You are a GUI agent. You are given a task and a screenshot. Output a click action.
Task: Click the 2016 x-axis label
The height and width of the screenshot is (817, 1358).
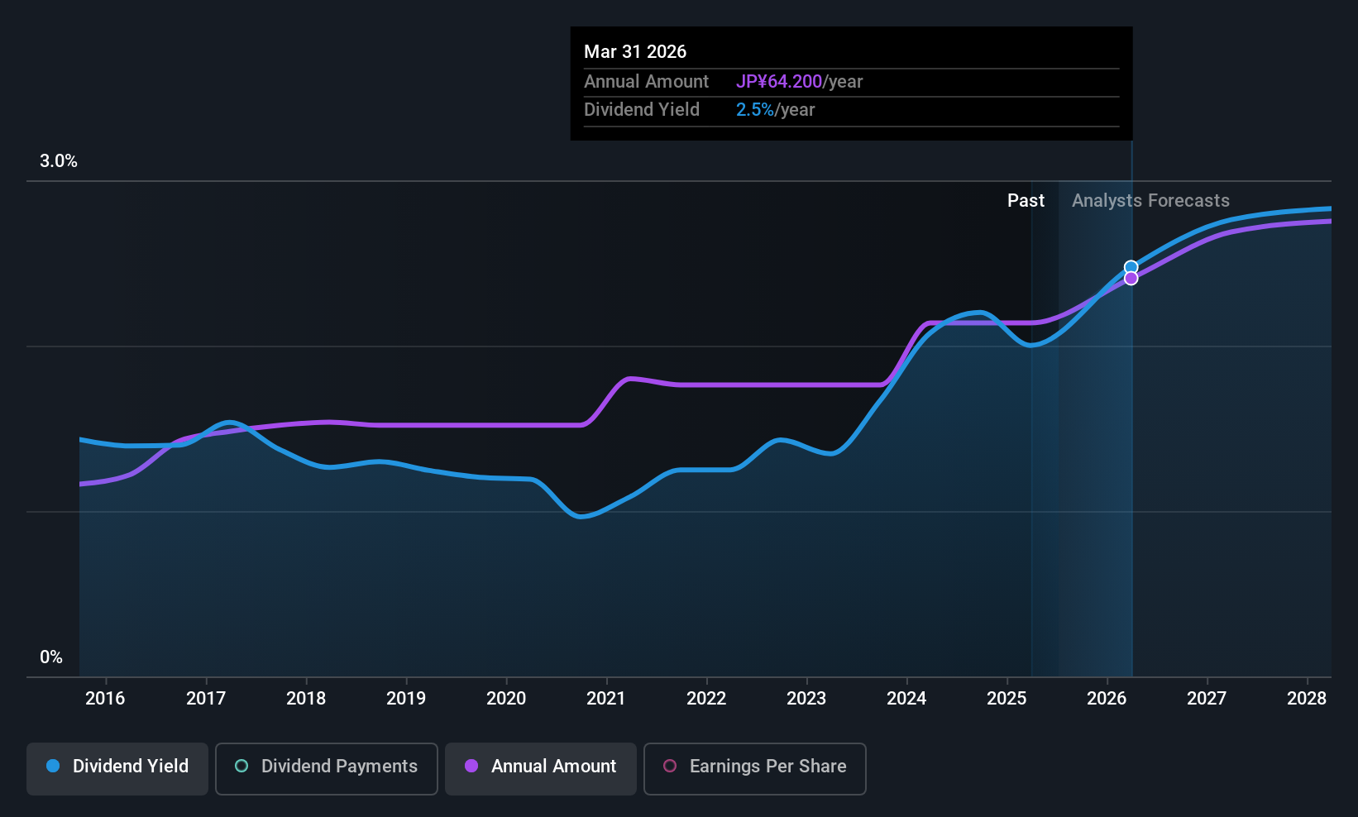point(106,699)
